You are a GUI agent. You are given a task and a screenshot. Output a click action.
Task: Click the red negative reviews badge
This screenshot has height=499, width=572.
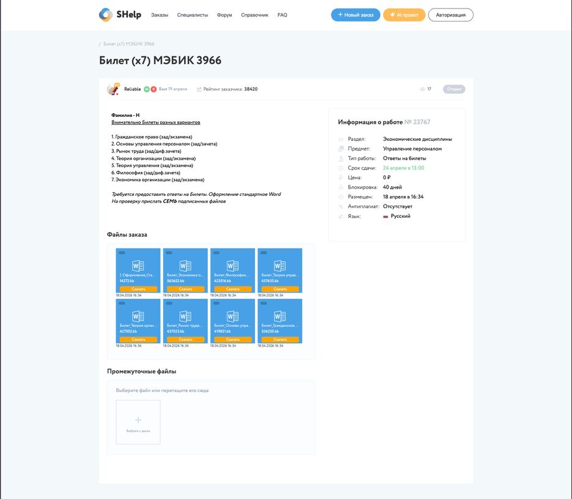point(154,89)
